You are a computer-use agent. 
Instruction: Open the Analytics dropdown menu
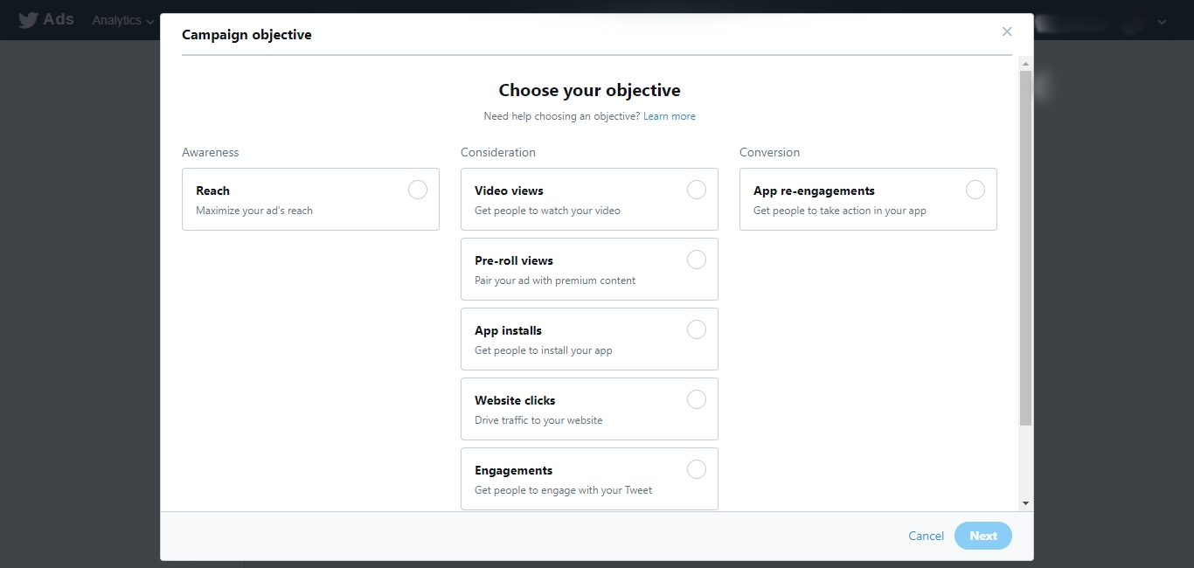tap(123, 20)
